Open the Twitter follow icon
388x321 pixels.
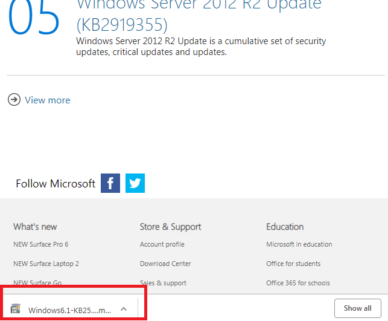pos(135,183)
